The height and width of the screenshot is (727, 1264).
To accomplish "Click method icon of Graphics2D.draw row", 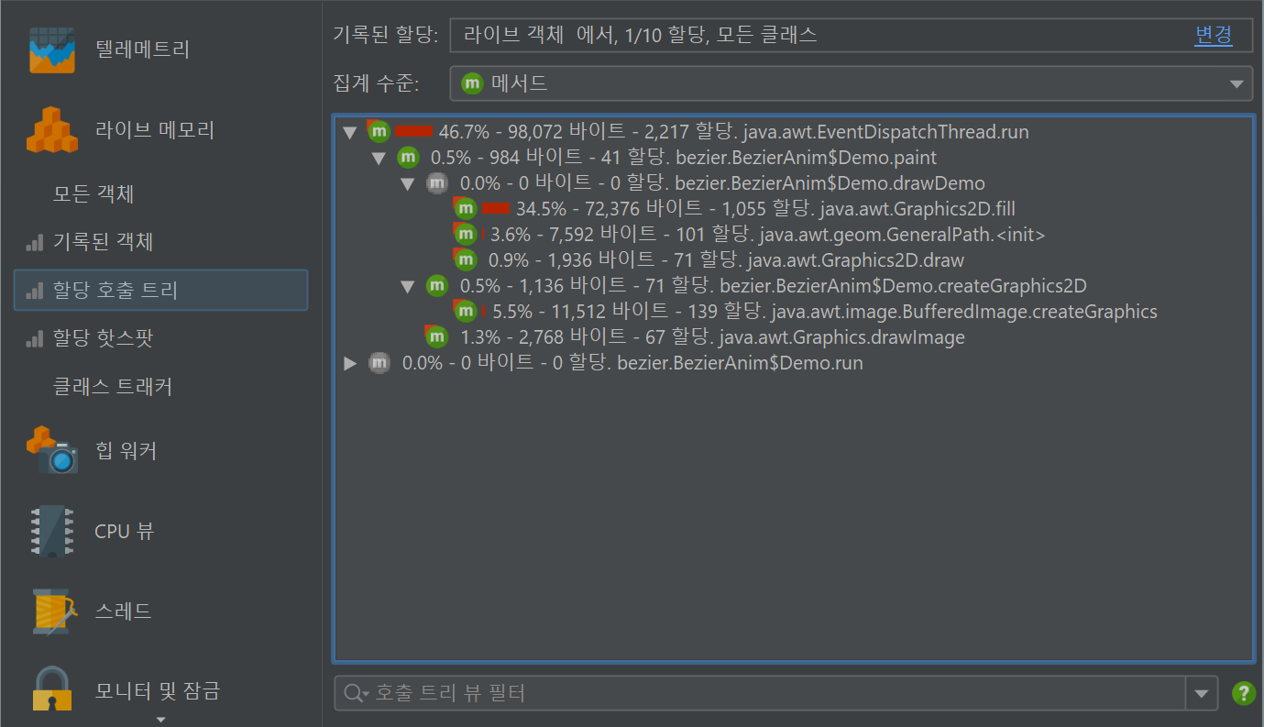I will point(466,260).
